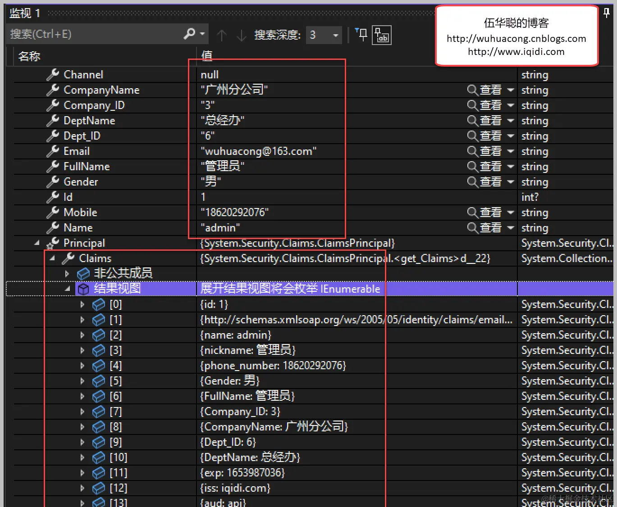Expand the 非公共成员 node
The image size is (617, 507).
[x=67, y=274]
